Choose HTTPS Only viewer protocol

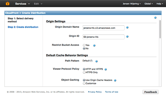[84, 72]
